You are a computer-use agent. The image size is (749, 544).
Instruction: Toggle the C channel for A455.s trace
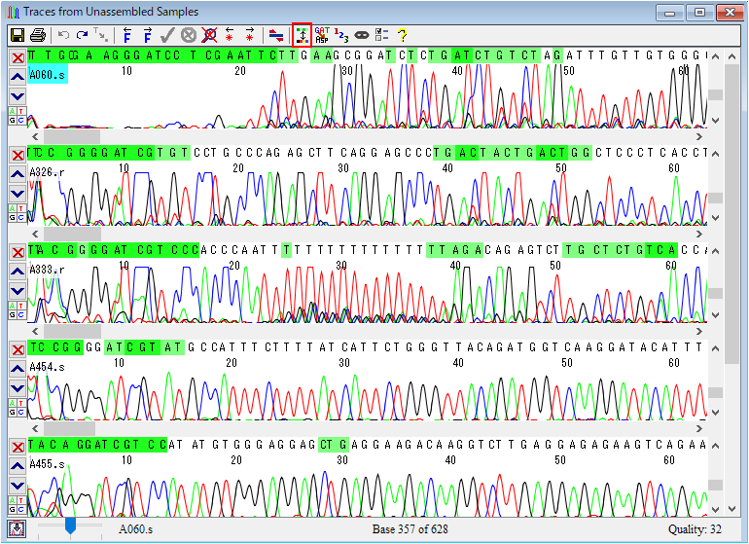pos(21,509)
